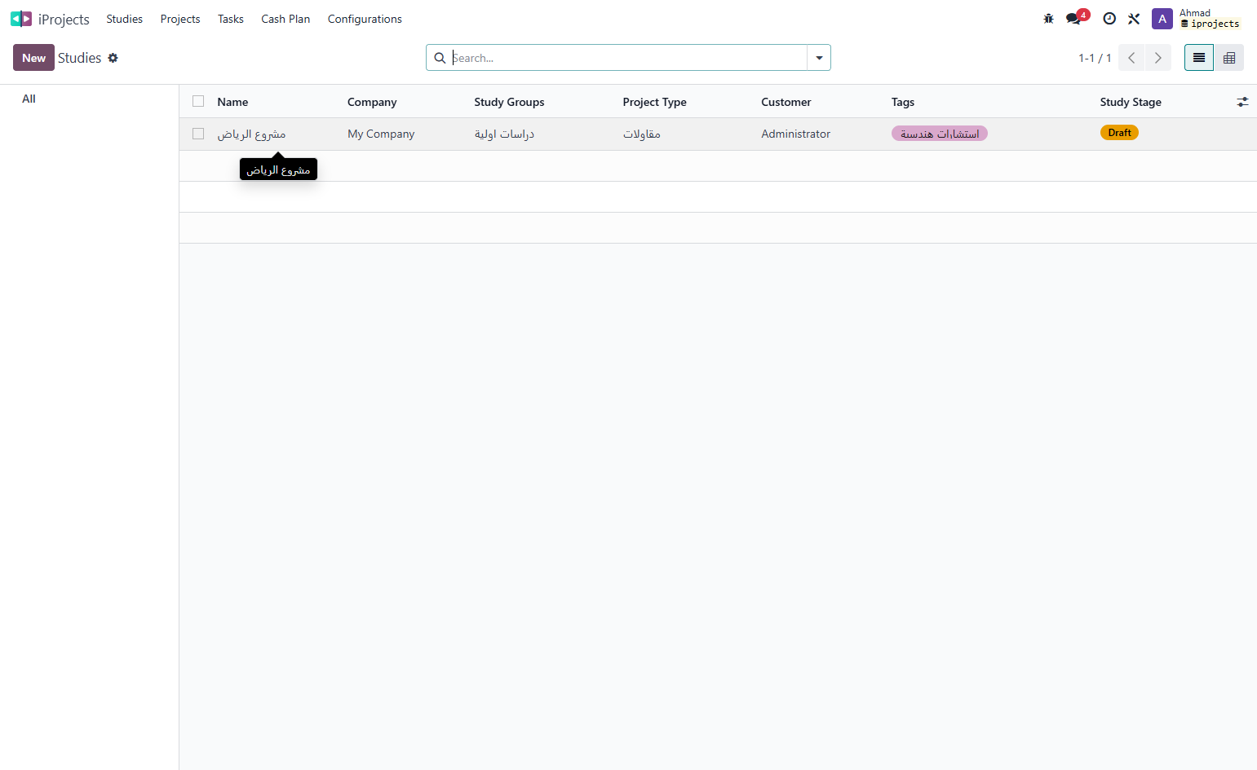Sort by Company column header
Screen dimensions: 1257x770
pyautogui.click(x=372, y=102)
